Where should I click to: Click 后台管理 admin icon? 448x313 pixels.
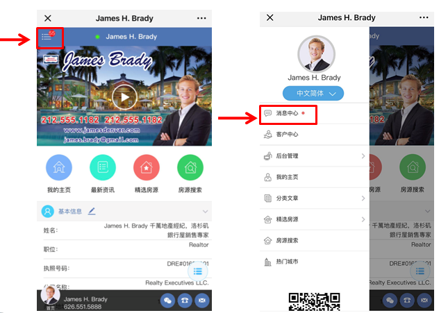coord(267,156)
